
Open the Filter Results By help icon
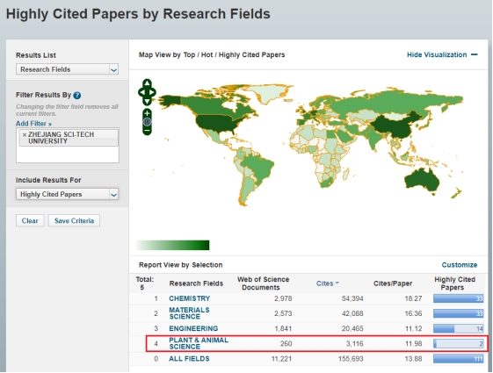click(77, 95)
